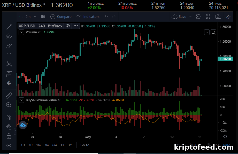Toggle log scale
This screenshot has height=154, width=238.
tap(217, 145)
